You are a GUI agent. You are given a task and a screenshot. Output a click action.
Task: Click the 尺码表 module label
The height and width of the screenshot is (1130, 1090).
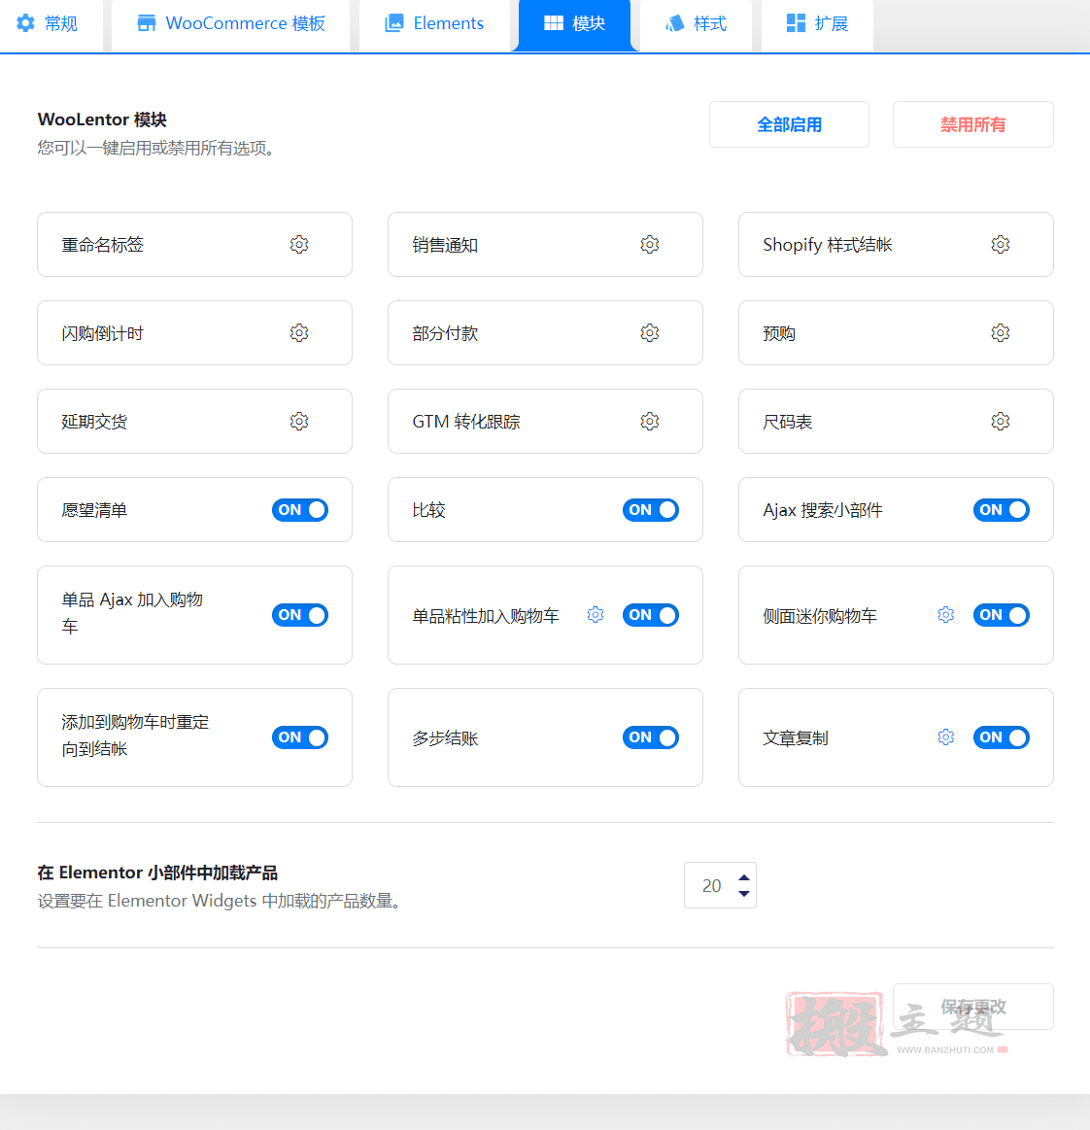click(x=788, y=422)
